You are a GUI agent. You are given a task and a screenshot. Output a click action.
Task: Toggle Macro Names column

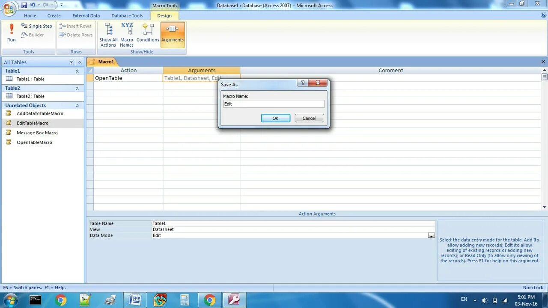point(127,35)
